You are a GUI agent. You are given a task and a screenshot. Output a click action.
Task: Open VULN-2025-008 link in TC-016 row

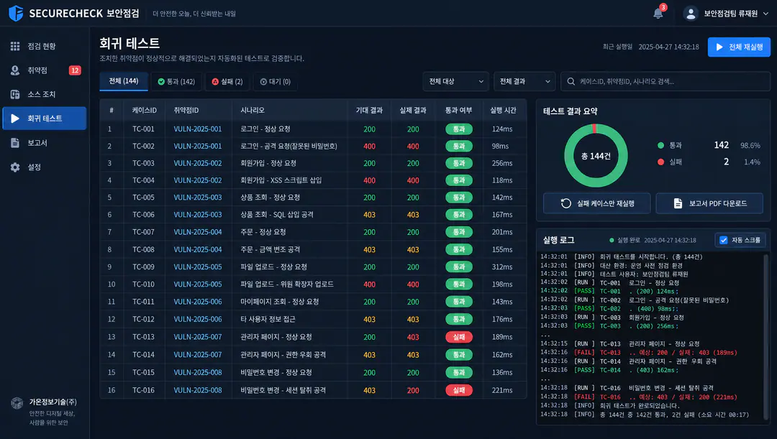[198, 390]
